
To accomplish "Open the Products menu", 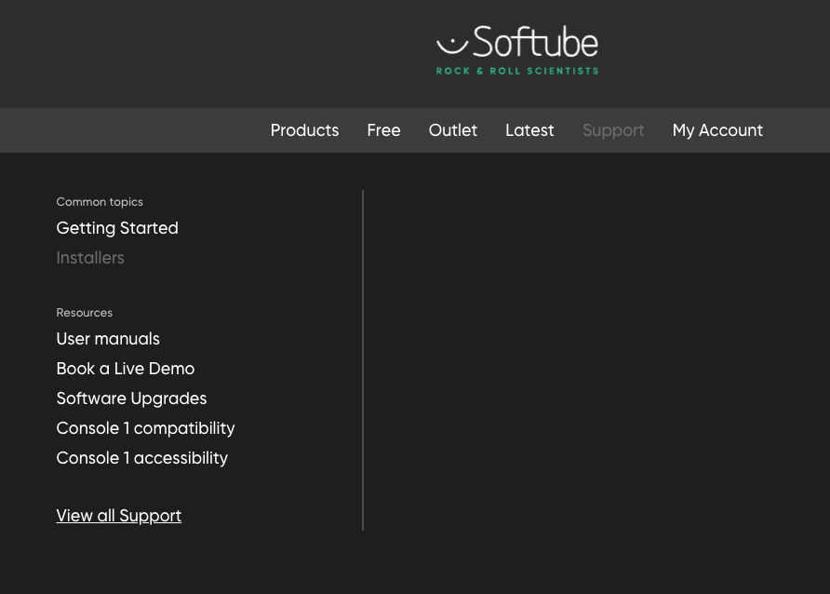I will pos(304,130).
